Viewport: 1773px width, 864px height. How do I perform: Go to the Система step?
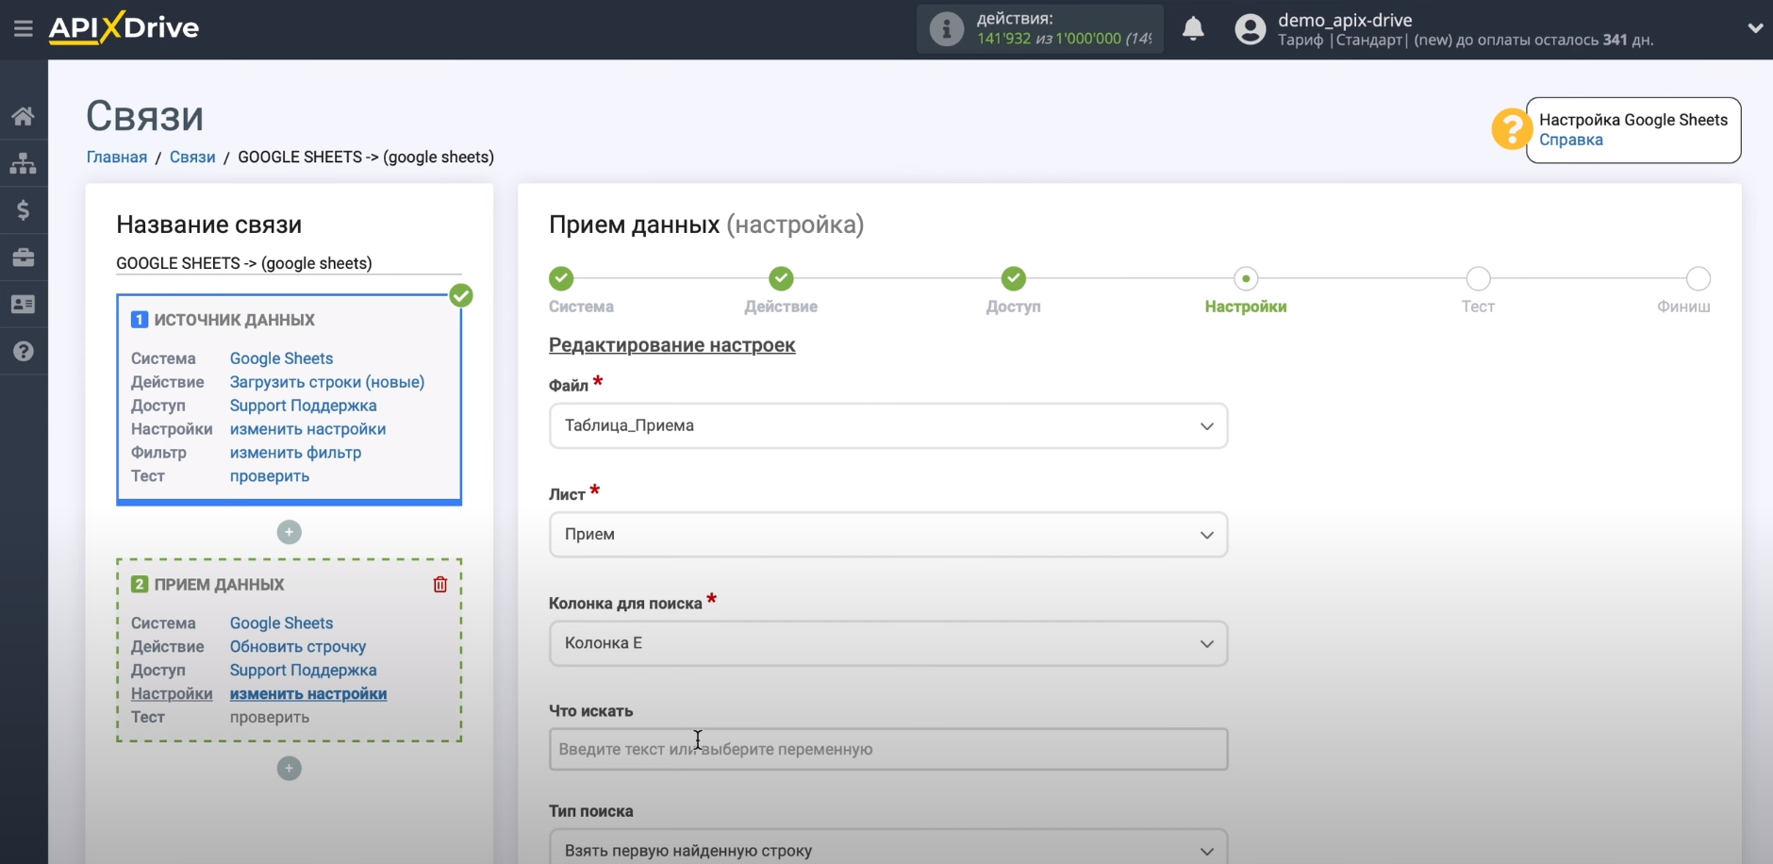561,279
